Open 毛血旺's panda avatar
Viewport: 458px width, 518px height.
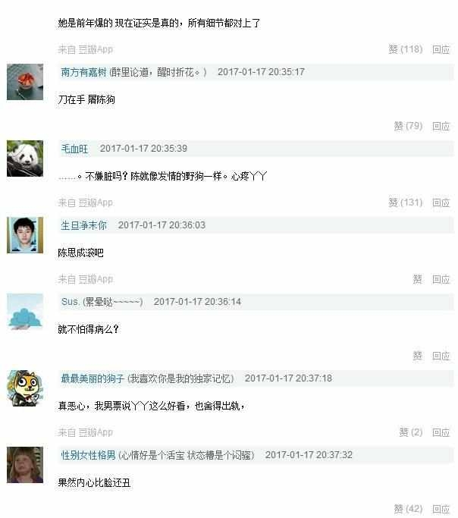tap(25, 159)
